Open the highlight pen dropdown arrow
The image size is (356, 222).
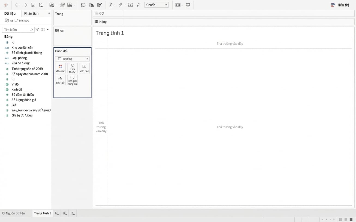click(115, 5)
